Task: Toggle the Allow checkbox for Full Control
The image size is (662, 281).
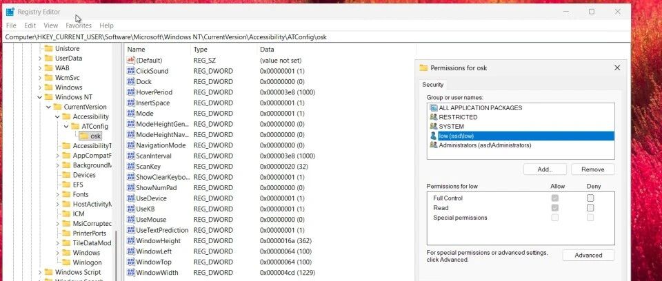Action: (x=554, y=198)
